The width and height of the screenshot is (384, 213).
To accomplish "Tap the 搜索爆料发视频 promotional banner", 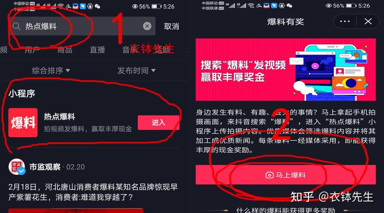I will pos(286,69).
